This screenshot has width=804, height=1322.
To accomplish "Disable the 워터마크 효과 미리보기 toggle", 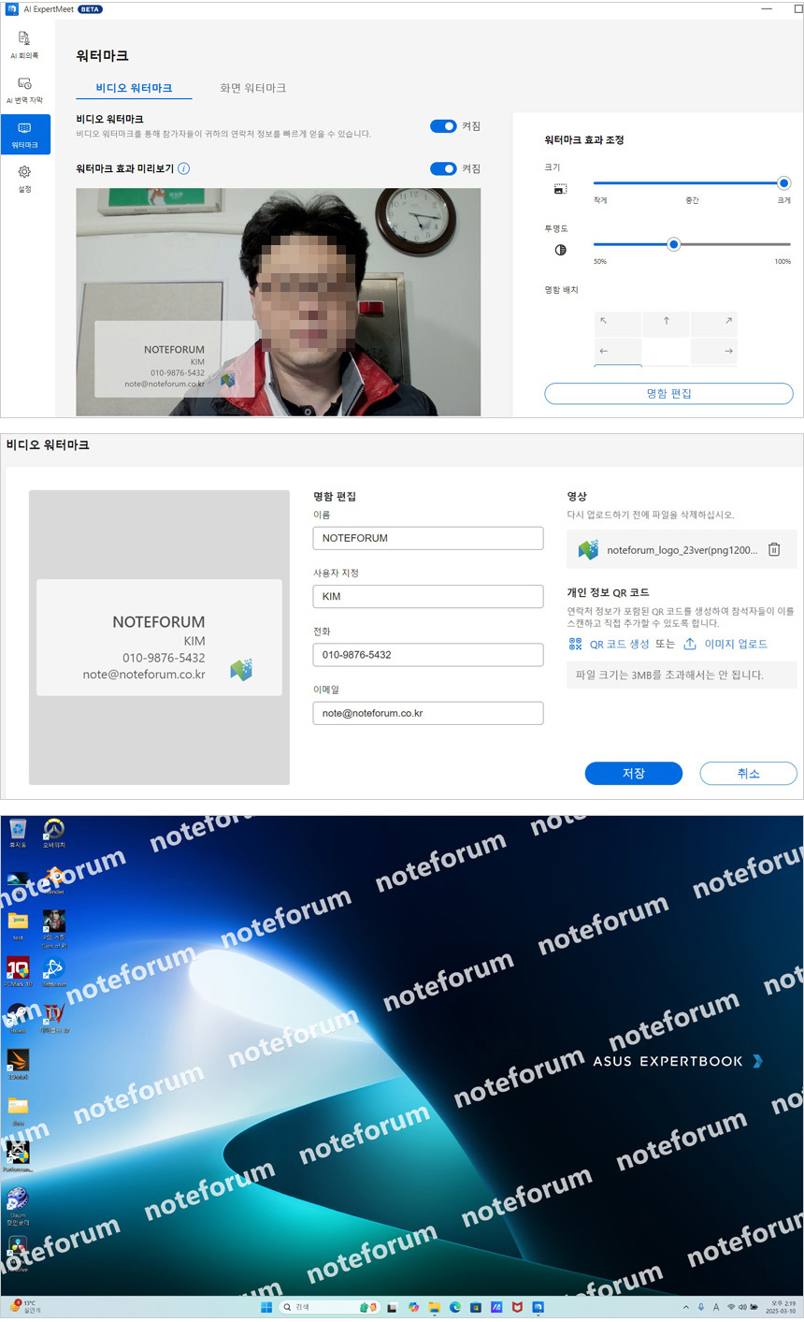I will click(443, 169).
